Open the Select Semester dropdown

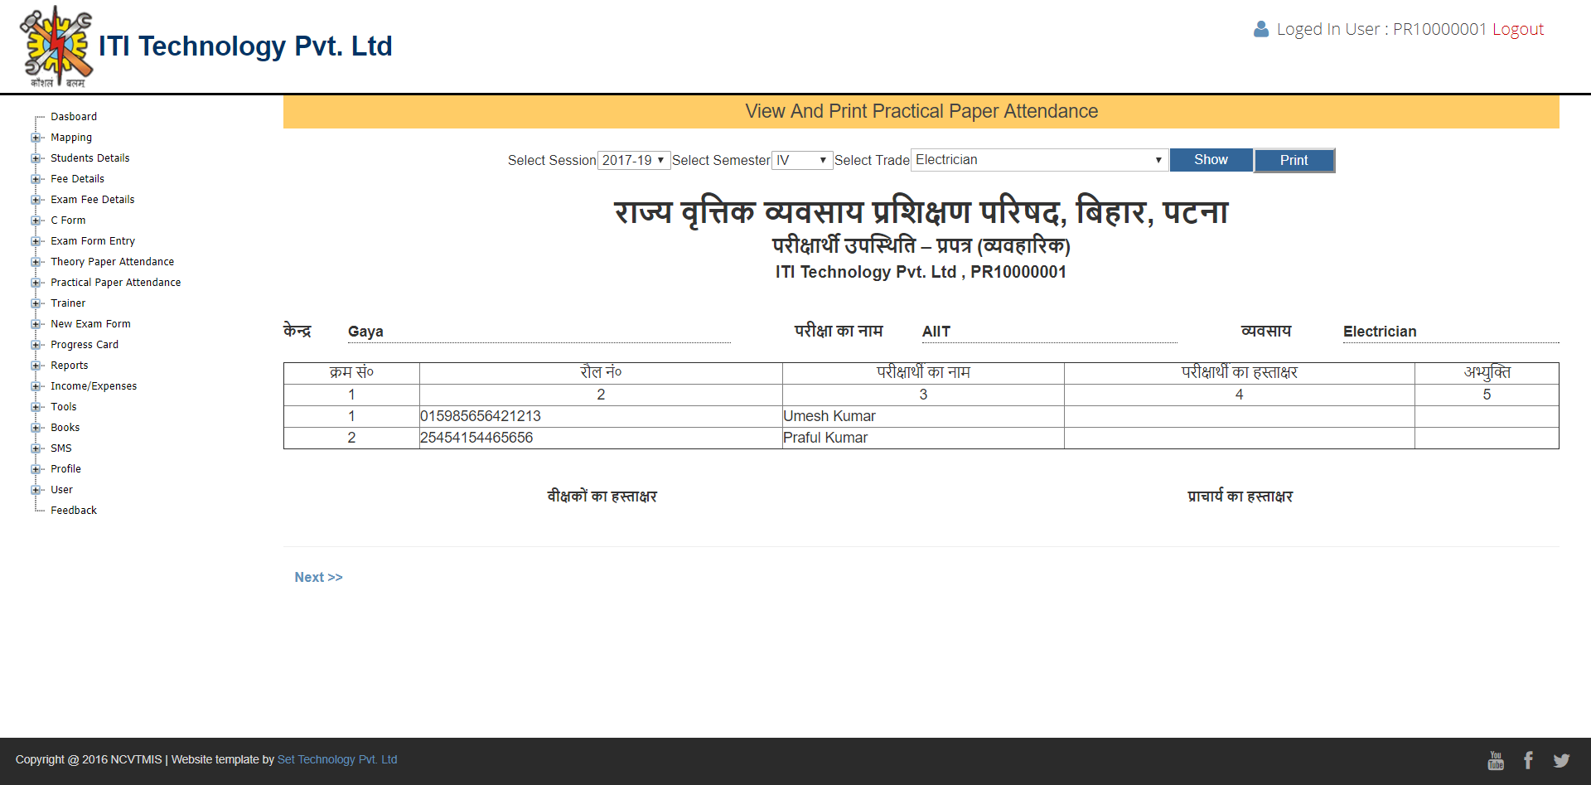801,160
